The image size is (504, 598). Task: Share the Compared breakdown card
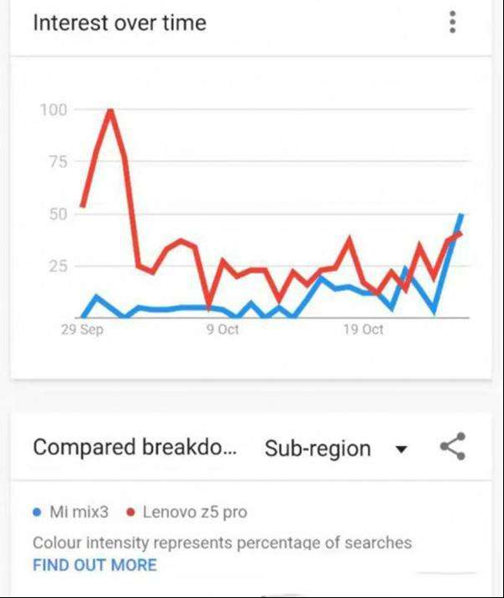pos(453,446)
